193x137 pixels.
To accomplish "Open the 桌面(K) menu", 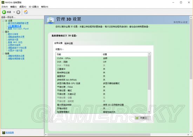I will click(x=23, y=7).
